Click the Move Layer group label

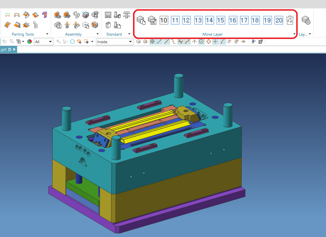pyautogui.click(x=213, y=34)
